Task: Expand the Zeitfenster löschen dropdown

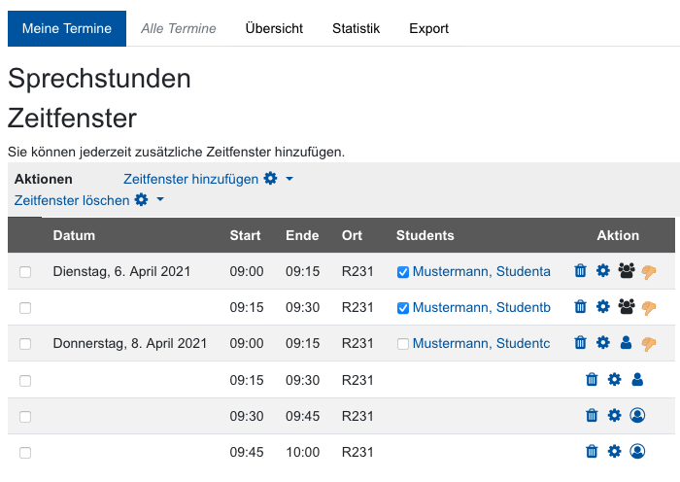Action: point(160,200)
